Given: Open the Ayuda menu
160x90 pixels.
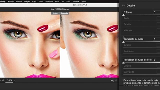Looking at the screenshot, I should [84, 1].
